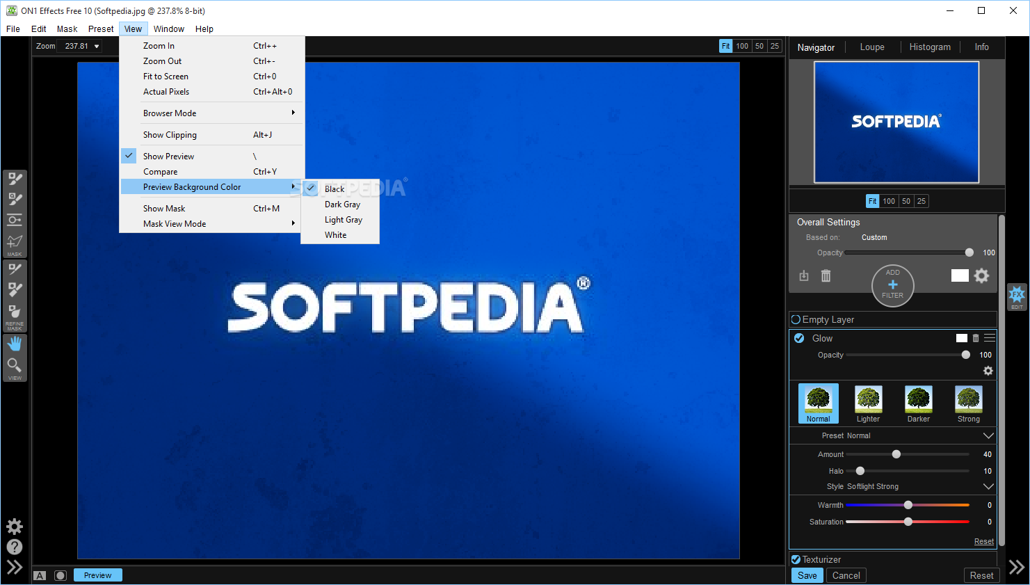Image resolution: width=1030 pixels, height=585 pixels.
Task: Expand the Browser Mode submenu
Action: 212,113
